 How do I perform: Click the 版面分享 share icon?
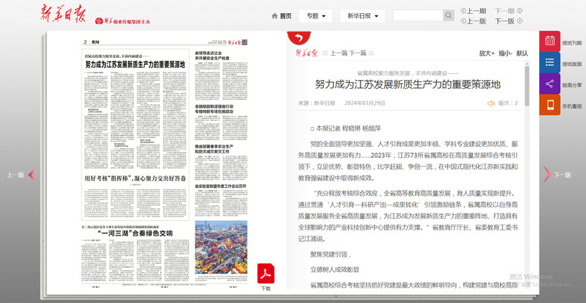pos(550,85)
